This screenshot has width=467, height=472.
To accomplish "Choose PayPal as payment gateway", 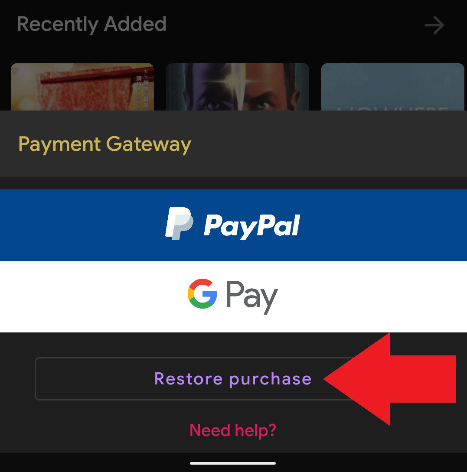I will 233,225.
